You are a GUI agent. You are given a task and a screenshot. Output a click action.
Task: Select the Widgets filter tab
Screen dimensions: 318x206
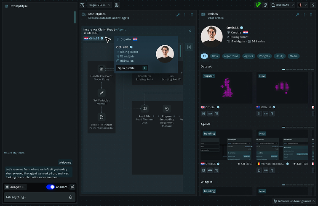(265, 56)
